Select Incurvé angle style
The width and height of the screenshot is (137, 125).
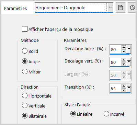point(106,114)
